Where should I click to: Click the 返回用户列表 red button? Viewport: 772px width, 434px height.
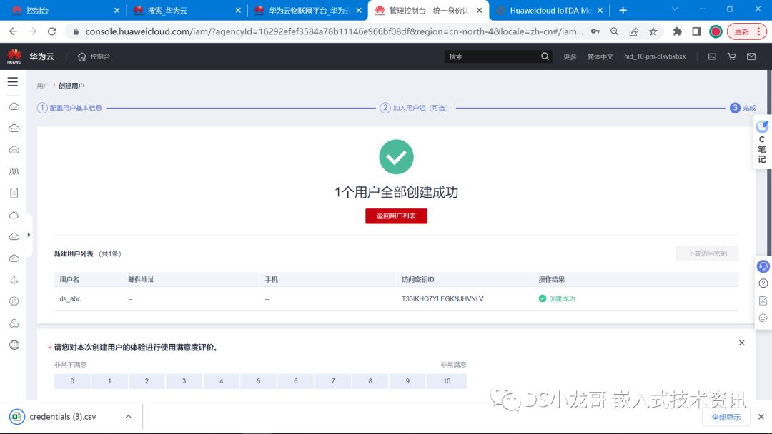(x=396, y=216)
